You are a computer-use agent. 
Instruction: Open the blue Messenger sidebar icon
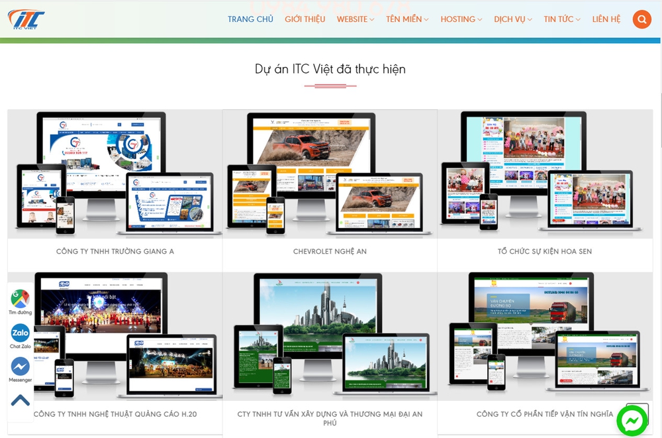click(x=21, y=366)
